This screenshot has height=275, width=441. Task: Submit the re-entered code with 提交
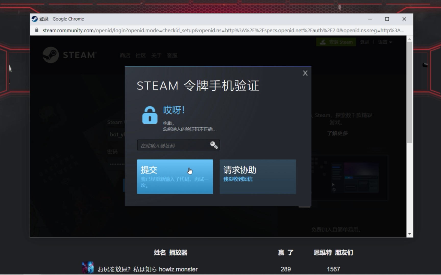pyautogui.click(x=175, y=177)
